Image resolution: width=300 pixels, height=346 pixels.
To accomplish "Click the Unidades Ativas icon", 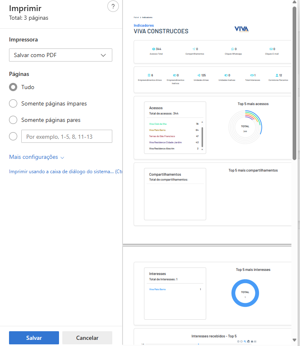I will point(199,75).
